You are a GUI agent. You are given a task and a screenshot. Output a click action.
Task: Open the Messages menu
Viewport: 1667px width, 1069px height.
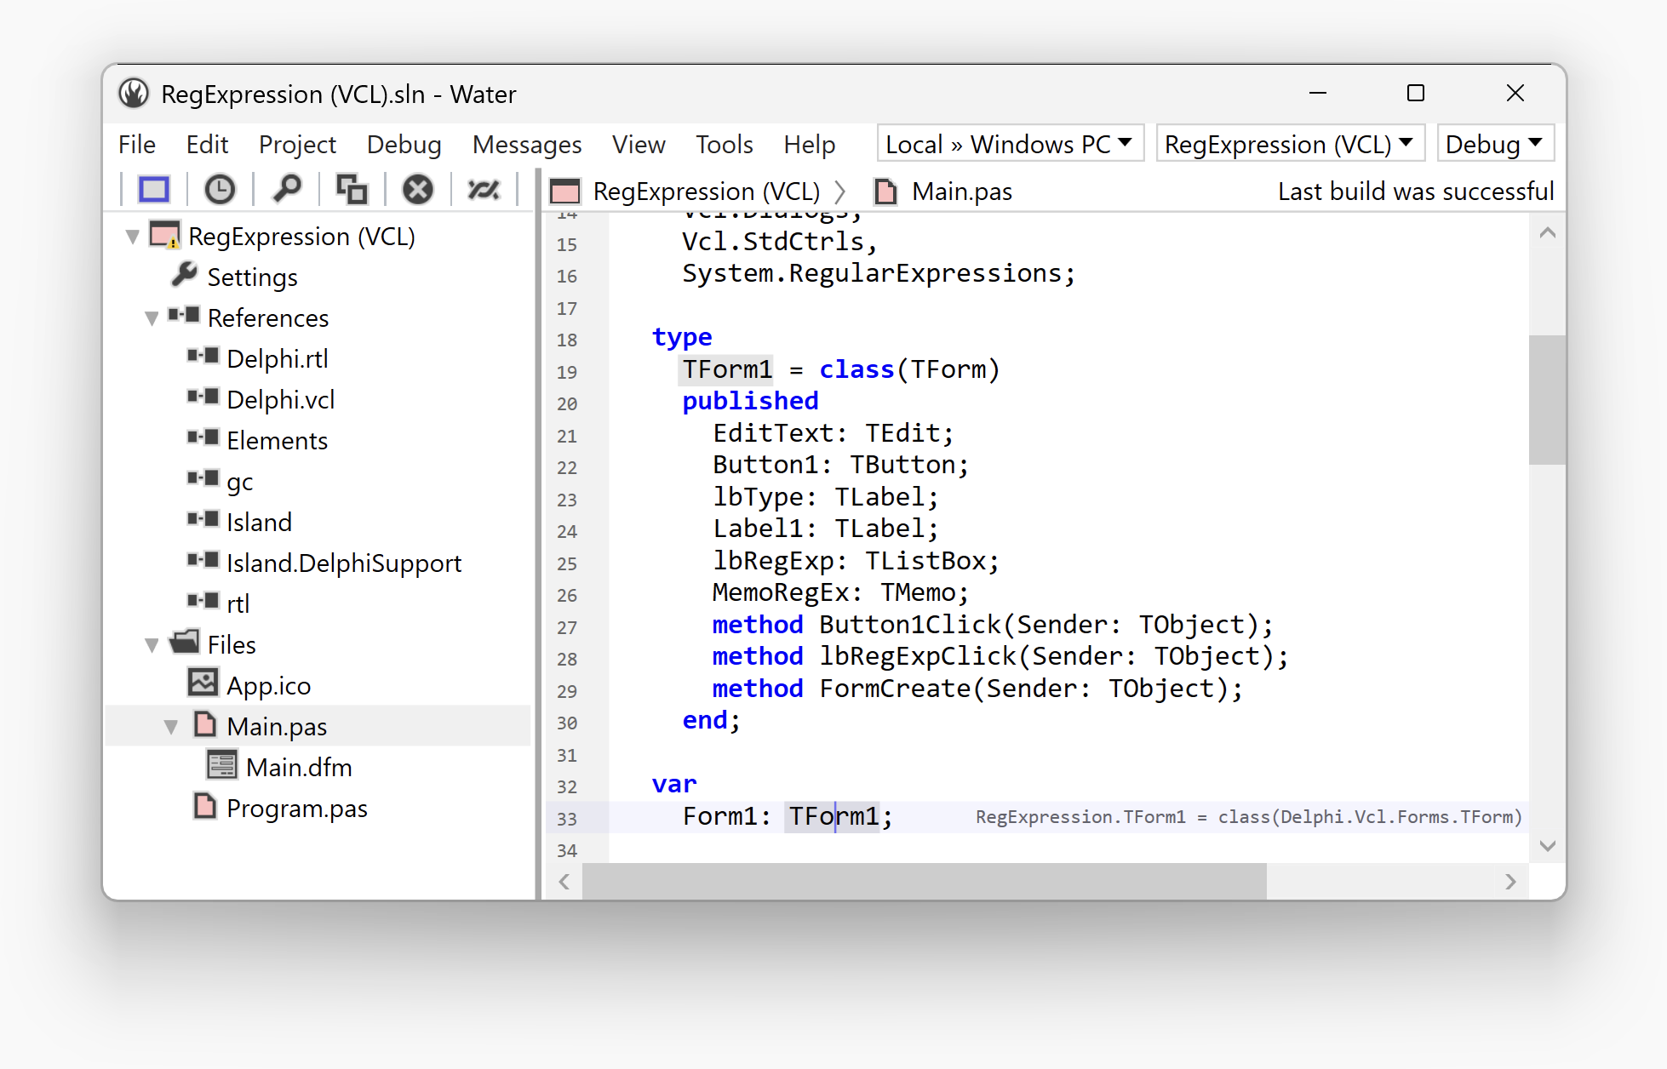coord(526,144)
